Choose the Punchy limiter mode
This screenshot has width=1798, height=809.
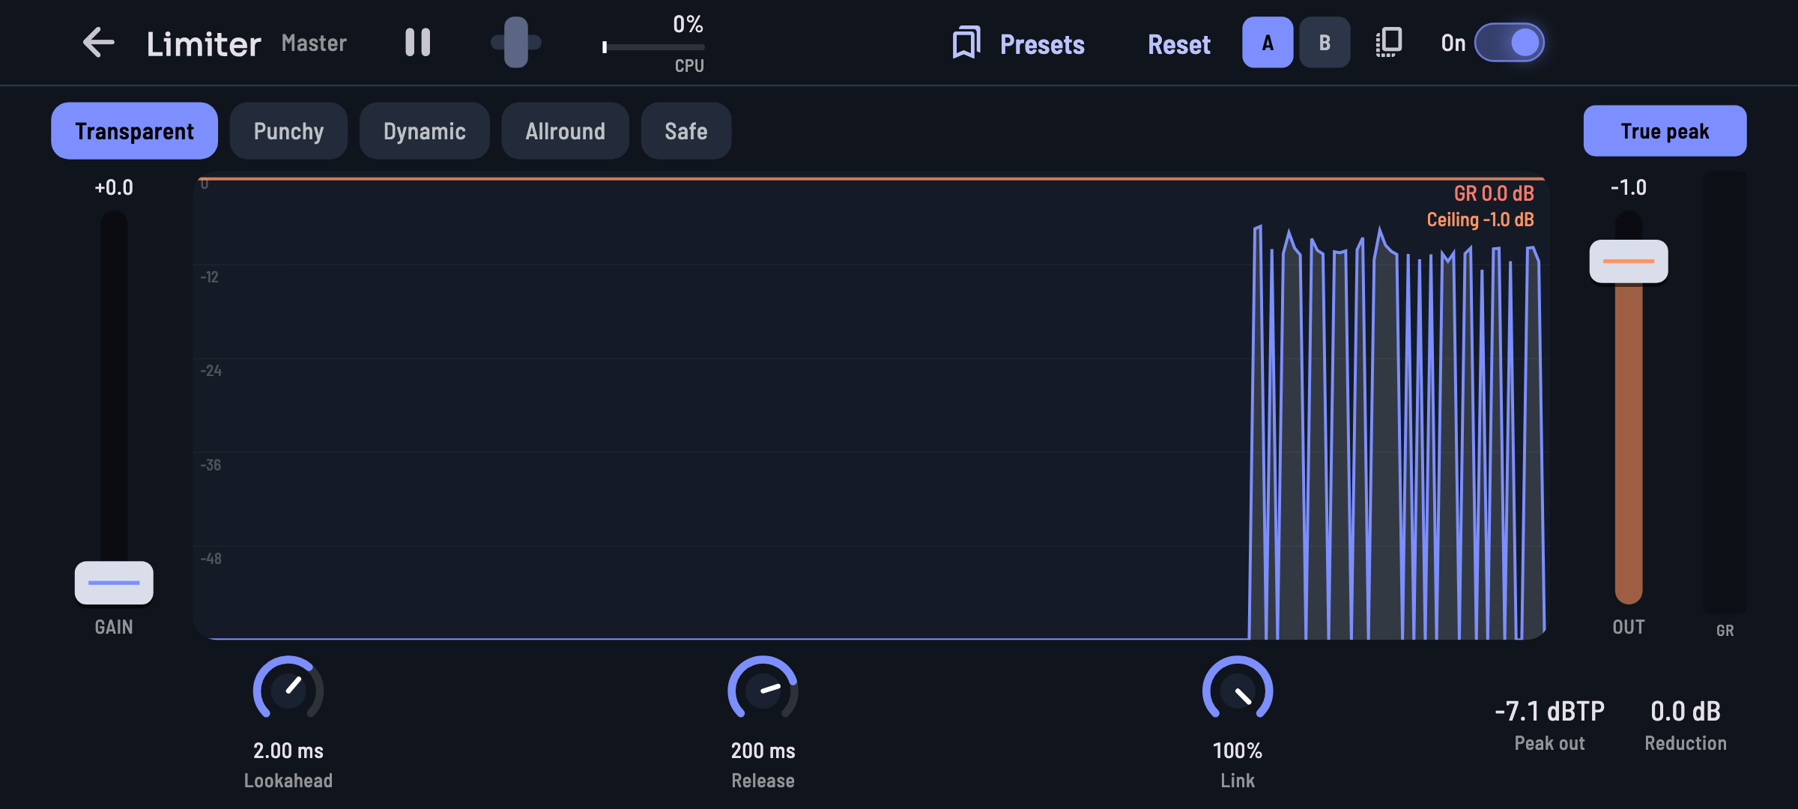(288, 131)
